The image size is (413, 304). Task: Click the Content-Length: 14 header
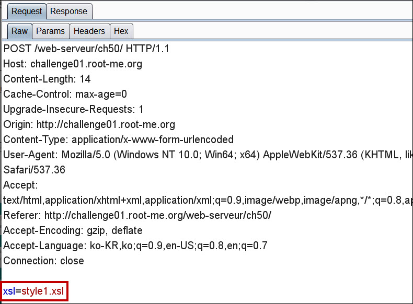(47, 79)
